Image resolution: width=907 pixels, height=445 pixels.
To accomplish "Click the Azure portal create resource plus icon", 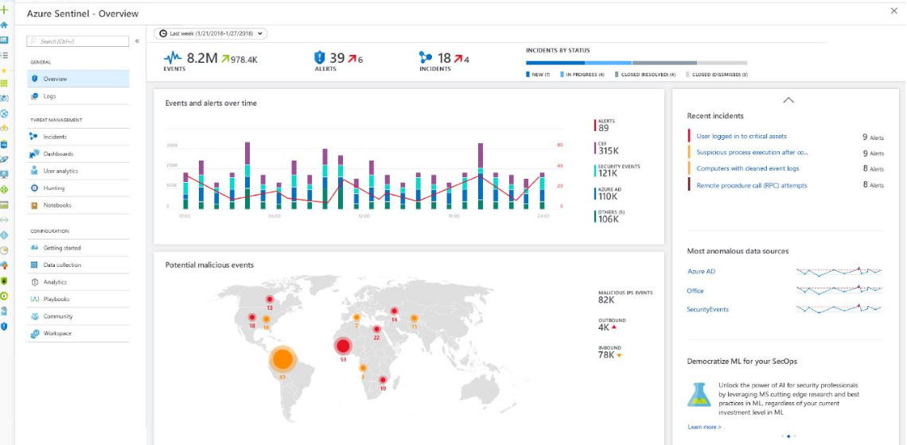I will click(x=5, y=10).
